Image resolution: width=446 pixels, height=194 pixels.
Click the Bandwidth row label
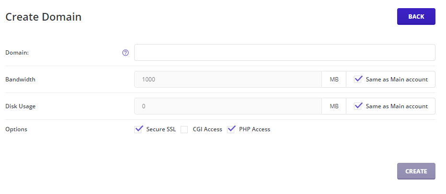tap(20, 80)
